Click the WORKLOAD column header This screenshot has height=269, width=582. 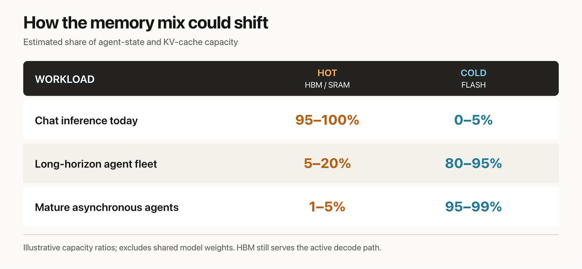(x=65, y=79)
